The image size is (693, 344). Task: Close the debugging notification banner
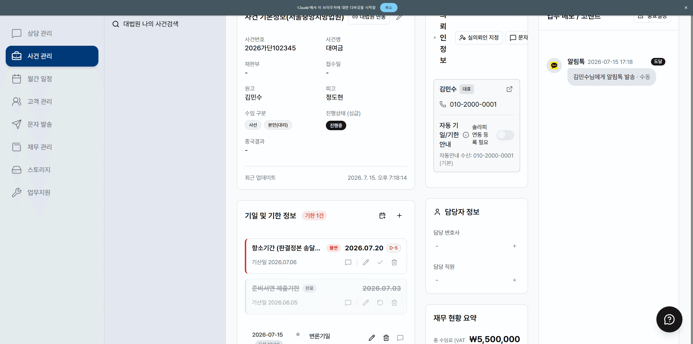(x=686, y=8)
